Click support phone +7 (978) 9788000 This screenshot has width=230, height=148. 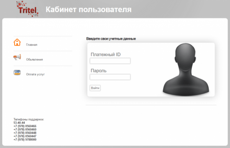[x=25, y=140]
